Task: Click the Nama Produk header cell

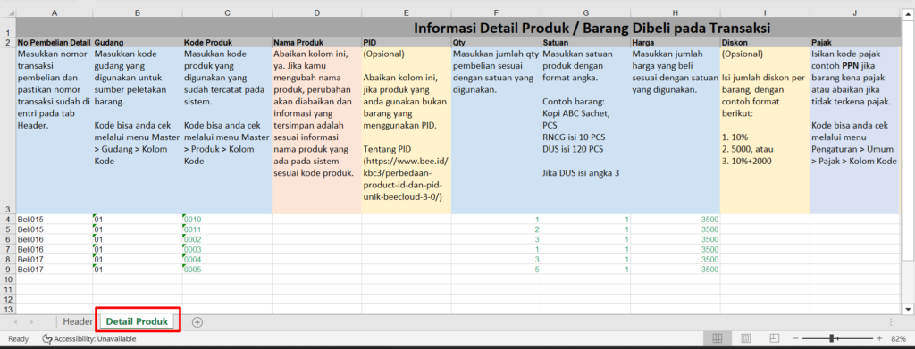Action: click(x=316, y=43)
